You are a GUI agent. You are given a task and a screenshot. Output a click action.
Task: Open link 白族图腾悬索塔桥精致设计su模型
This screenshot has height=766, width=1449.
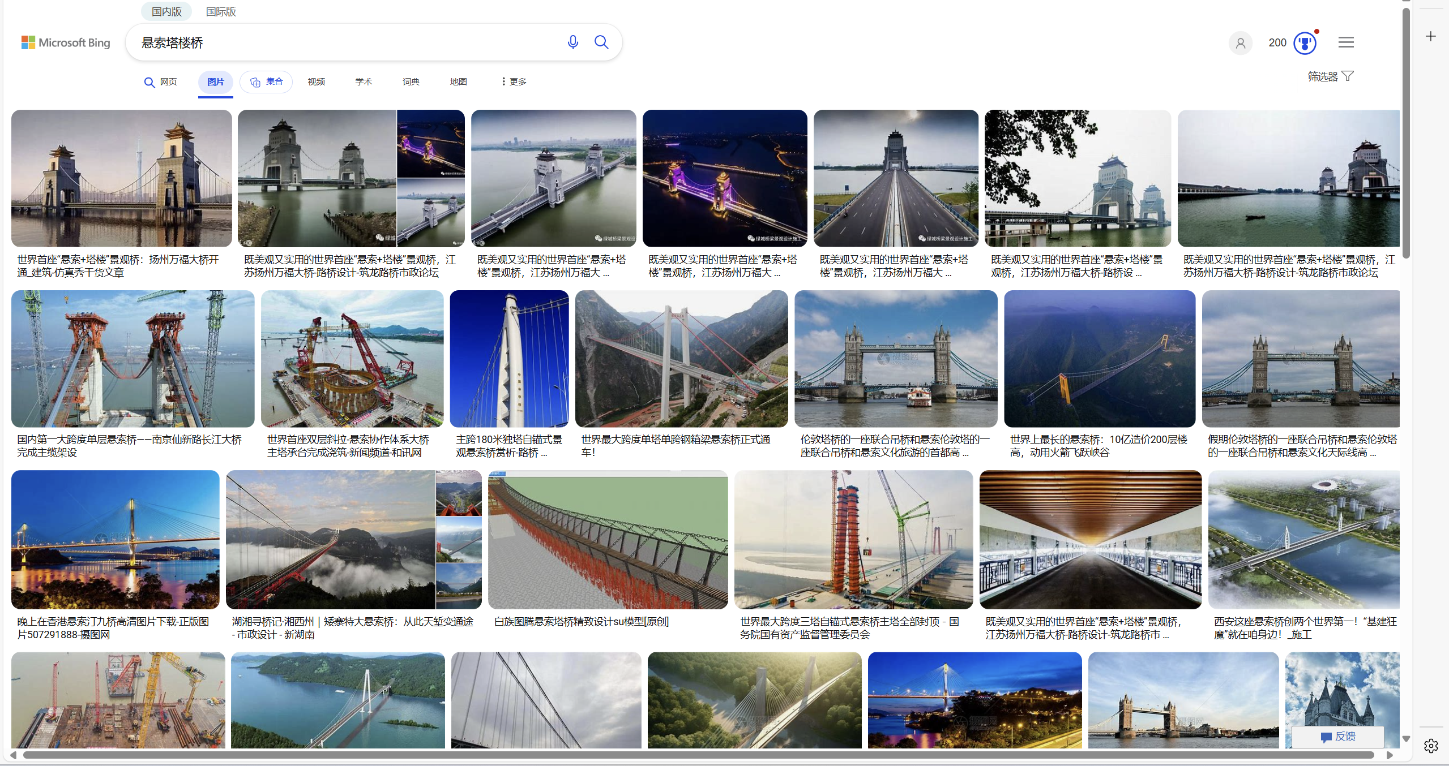pyautogui.click(x=581, y=622)
